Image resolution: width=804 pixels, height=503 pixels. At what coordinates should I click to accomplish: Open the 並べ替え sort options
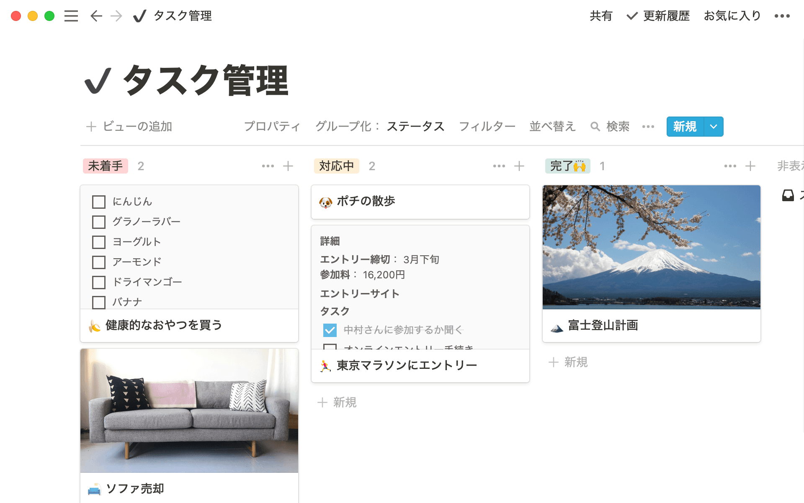[552, 126]
